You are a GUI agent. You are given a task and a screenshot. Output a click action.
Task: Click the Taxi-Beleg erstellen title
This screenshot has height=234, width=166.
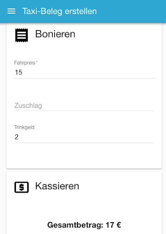[x=60, y=11]
